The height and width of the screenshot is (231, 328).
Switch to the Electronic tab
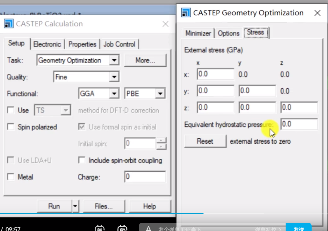click(47, 44)
